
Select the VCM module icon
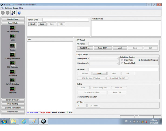click(x=13, y=36)
